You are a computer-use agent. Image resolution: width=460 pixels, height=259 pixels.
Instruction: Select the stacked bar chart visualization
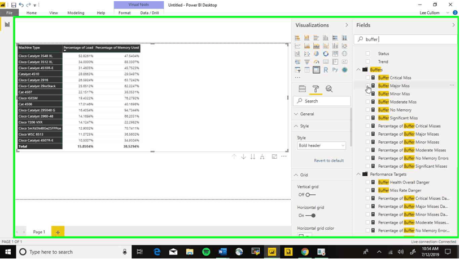[297, 38]
